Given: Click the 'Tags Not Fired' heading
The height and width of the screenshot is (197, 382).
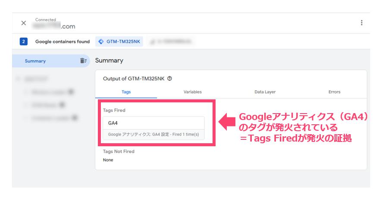Looking at the screenshot, I should [119, 151].
